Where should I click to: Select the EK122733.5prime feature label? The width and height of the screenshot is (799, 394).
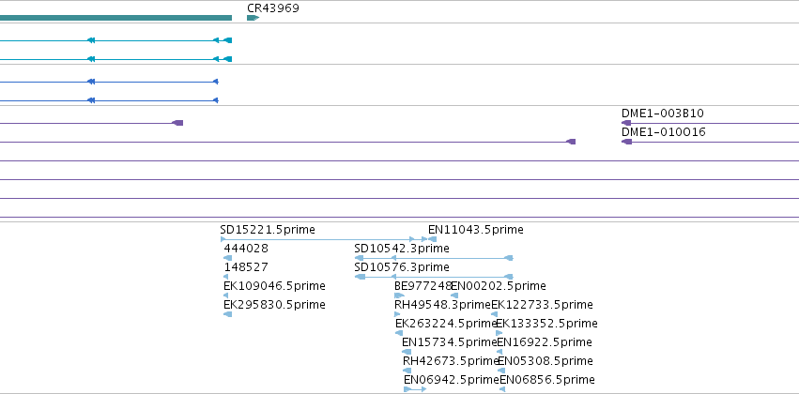[x=542, y=305]
